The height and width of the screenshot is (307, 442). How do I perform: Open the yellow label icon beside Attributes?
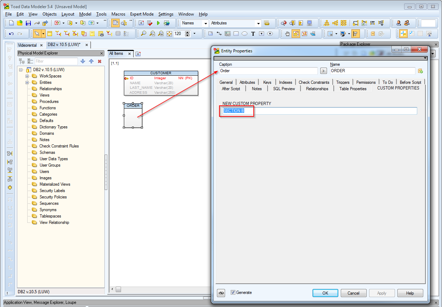click(x=267, y=23)
